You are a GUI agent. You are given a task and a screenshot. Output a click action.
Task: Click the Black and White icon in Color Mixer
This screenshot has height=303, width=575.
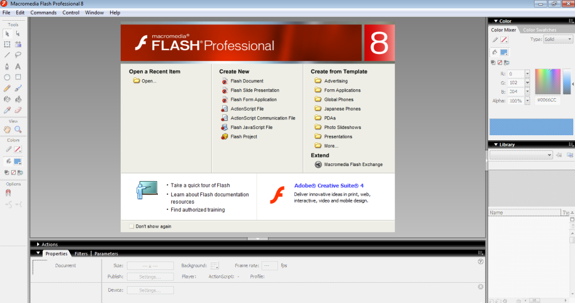493,63
